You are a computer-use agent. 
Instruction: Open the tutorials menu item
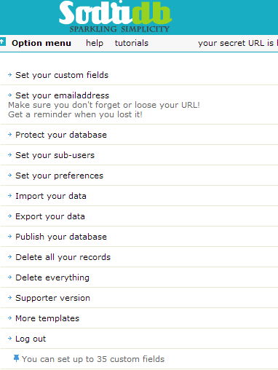(x=132, y=43)
